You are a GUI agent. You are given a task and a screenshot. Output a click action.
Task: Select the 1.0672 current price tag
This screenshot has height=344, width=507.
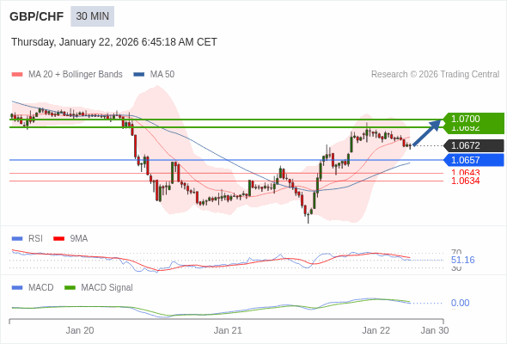[x=473, y=145]
